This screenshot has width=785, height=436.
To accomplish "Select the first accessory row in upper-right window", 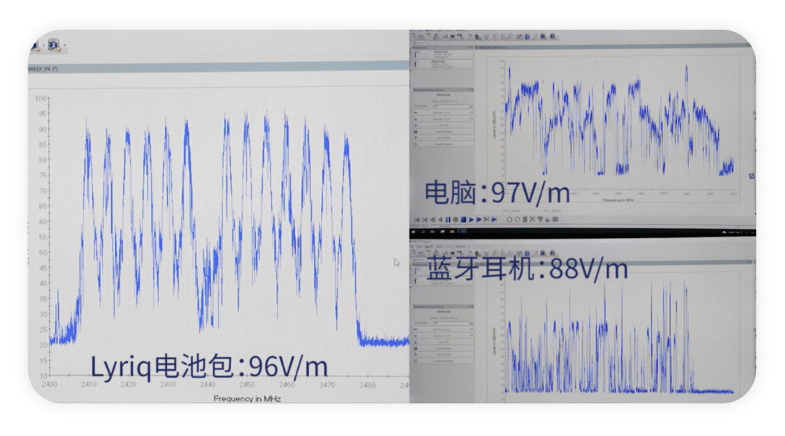I will click(x=443, y=54).
